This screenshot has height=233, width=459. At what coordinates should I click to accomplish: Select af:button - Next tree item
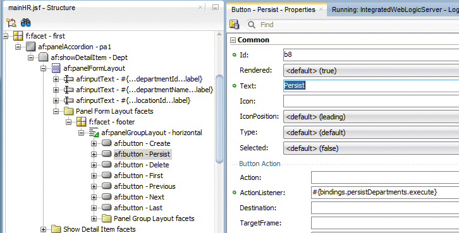pyautogui.click(x=139, y=197)
